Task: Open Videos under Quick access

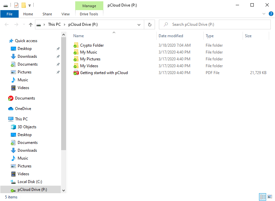Action: (x=23, y=88)
